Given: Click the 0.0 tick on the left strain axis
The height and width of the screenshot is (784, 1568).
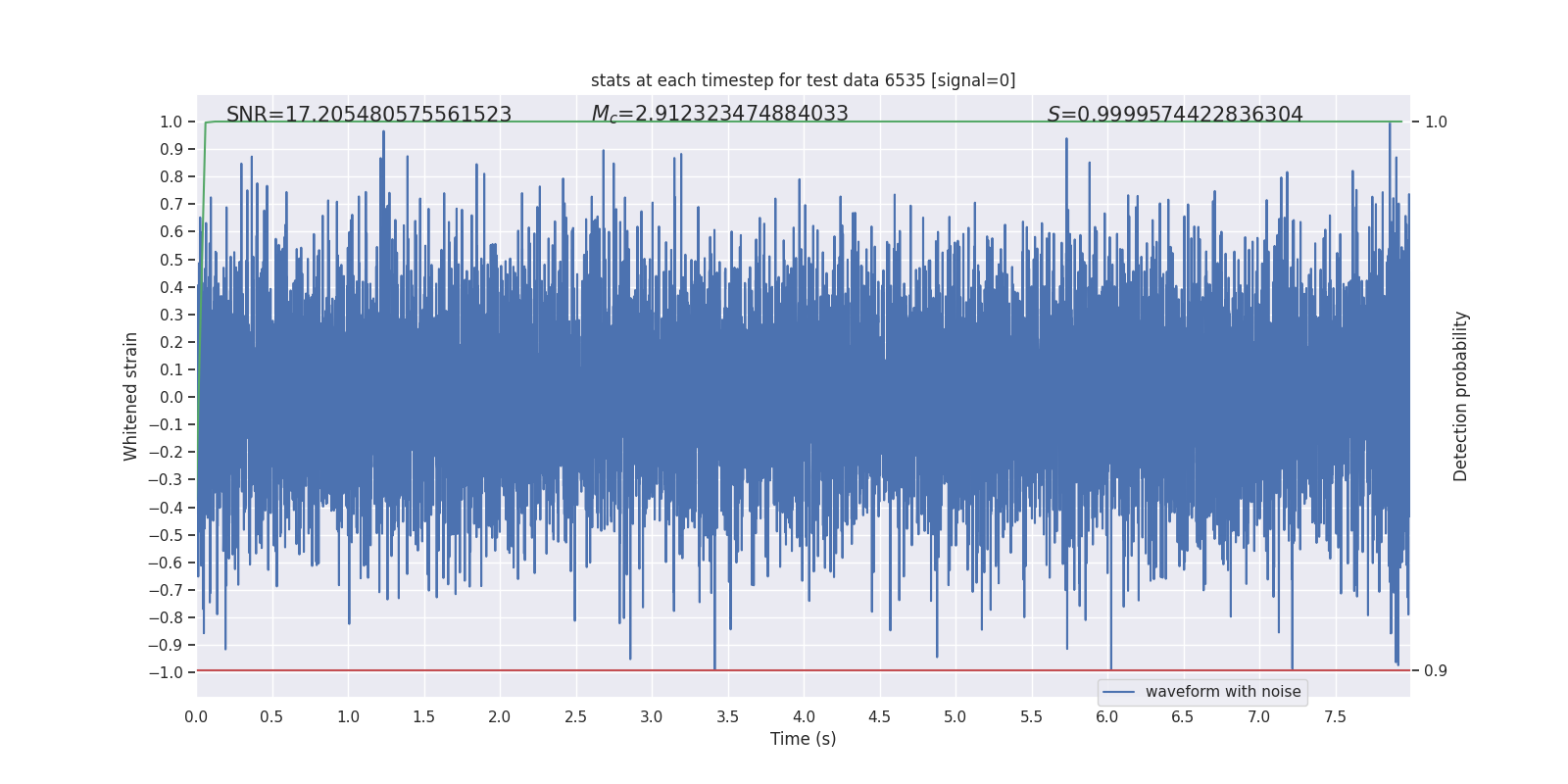Looking at the screenshot, I should (171, 397).
